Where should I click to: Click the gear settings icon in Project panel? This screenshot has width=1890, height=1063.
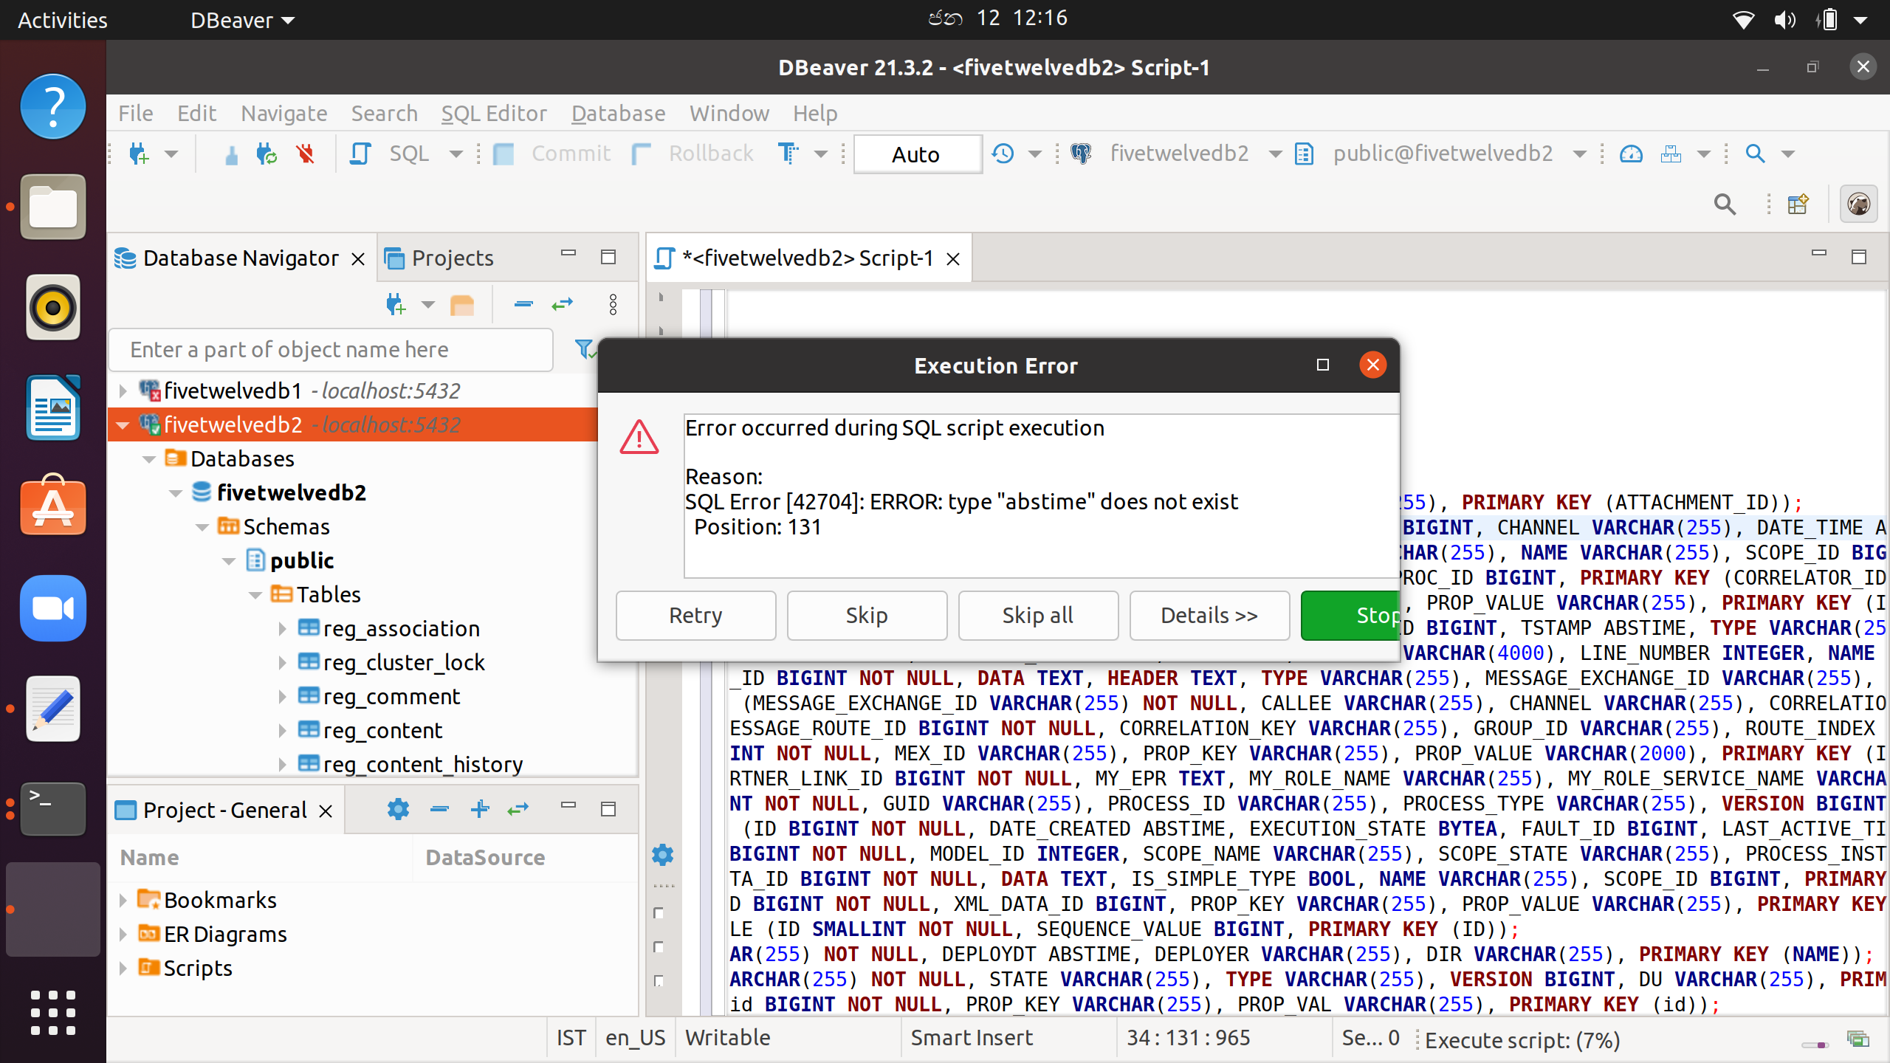(398, 809)
